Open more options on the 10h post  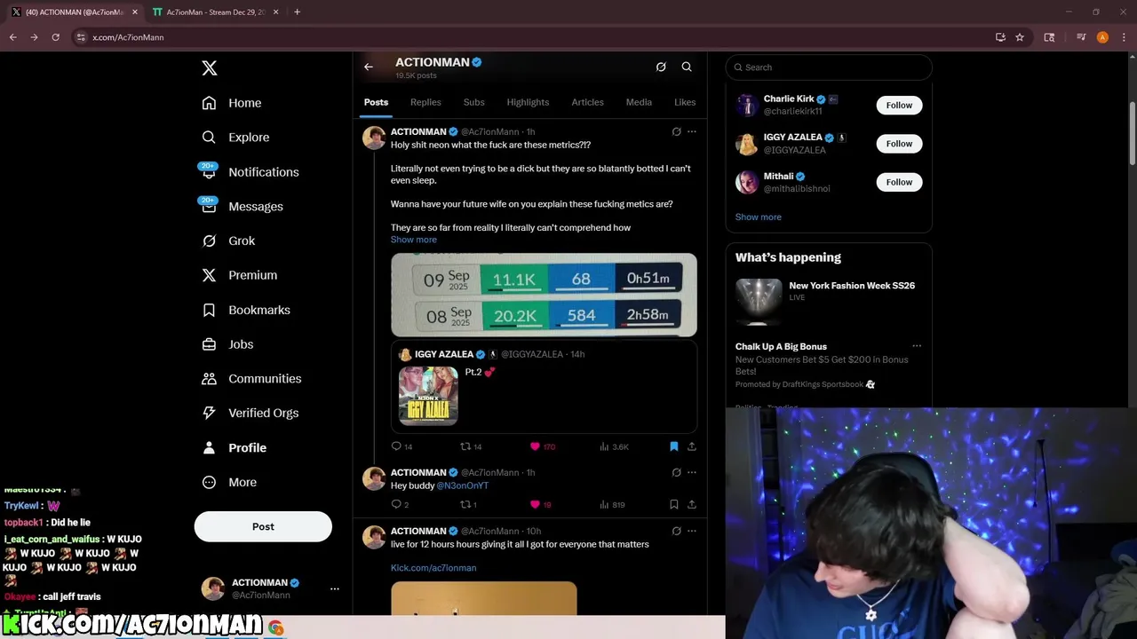click(x=692, y=531)
